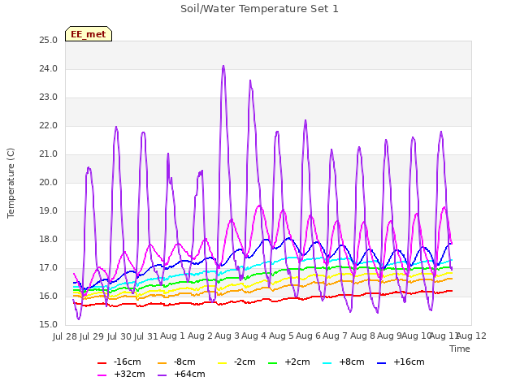Click the highest +64cm peak near 24.0
This screenshot has width=520, height=390.
223,67
